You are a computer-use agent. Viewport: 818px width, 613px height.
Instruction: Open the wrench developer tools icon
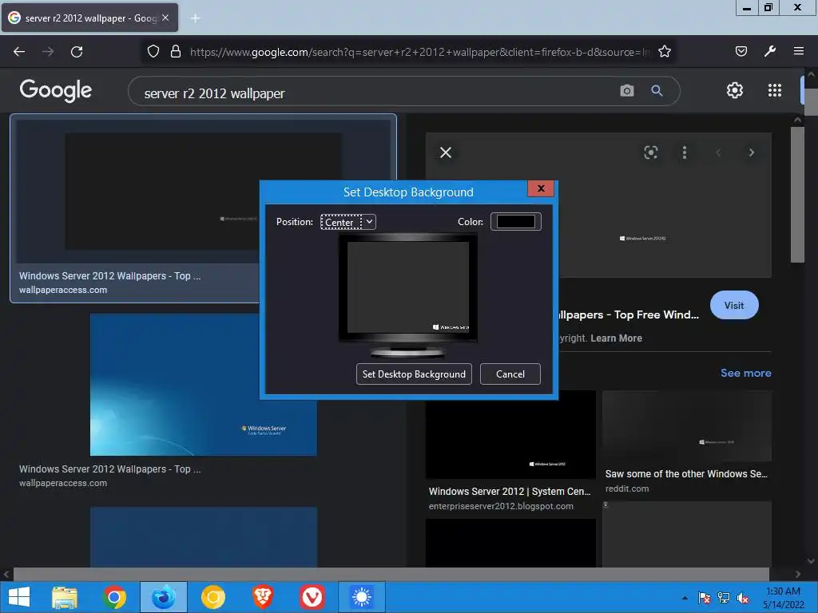tap(769, 51)
